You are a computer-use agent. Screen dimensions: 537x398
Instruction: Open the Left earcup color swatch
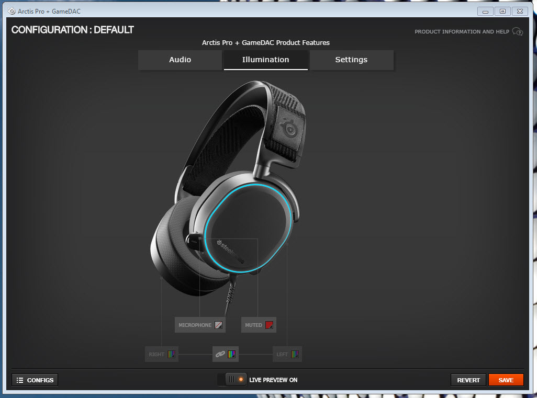point(295,354)
